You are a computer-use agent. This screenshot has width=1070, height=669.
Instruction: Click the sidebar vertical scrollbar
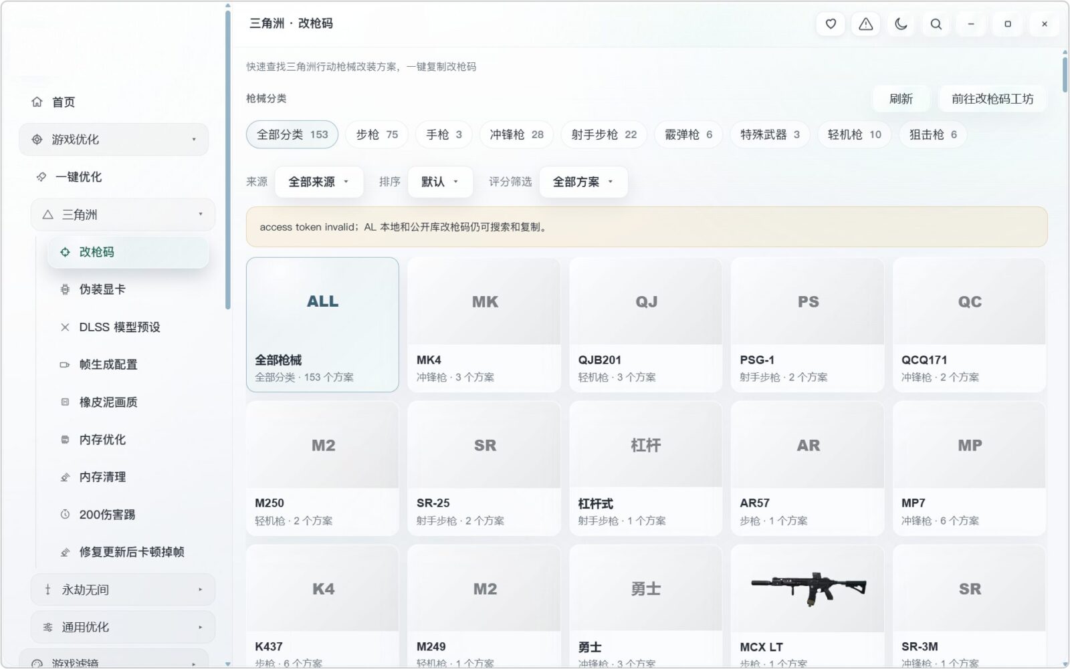click(x=228, y=160)
